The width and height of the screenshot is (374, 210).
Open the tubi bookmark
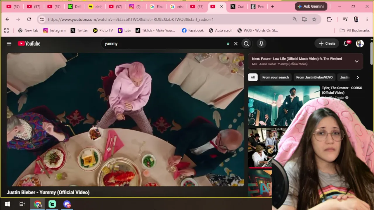[124, 30]
